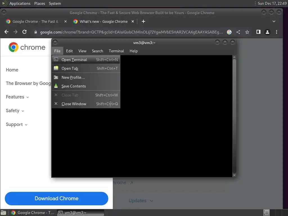288x216 pixels.
Task: Click the terminal vertical scrollbar track
Action: (x=234, y=116)
